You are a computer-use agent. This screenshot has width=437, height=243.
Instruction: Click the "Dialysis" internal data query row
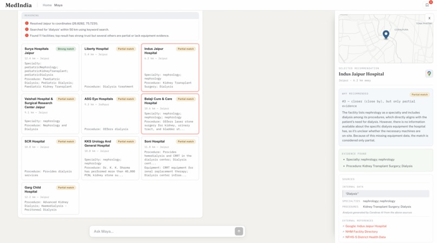coord(385,194)
